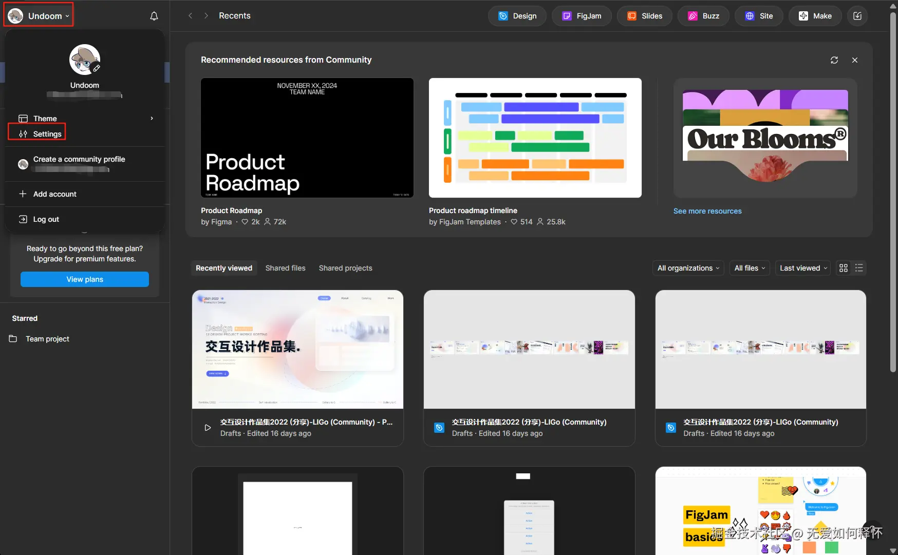
Task: Expand the Theme submenu
Action: pyautogui.click(x=85, y=119)
